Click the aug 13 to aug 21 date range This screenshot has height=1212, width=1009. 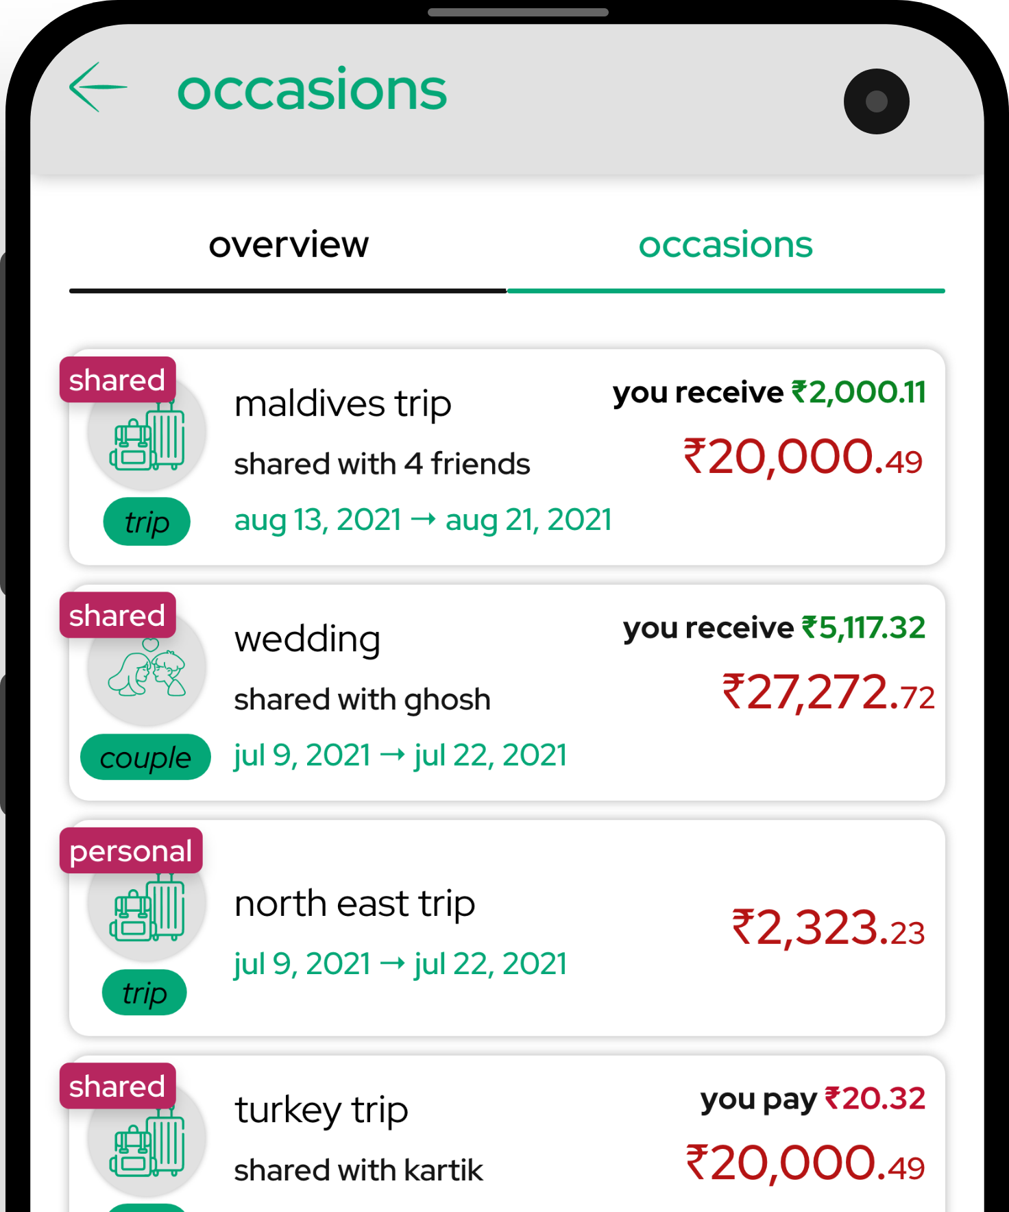tap(423, 520)
